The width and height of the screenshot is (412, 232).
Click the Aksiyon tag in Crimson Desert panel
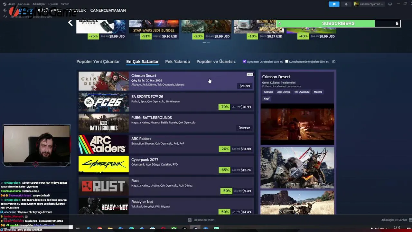(268, 92)
